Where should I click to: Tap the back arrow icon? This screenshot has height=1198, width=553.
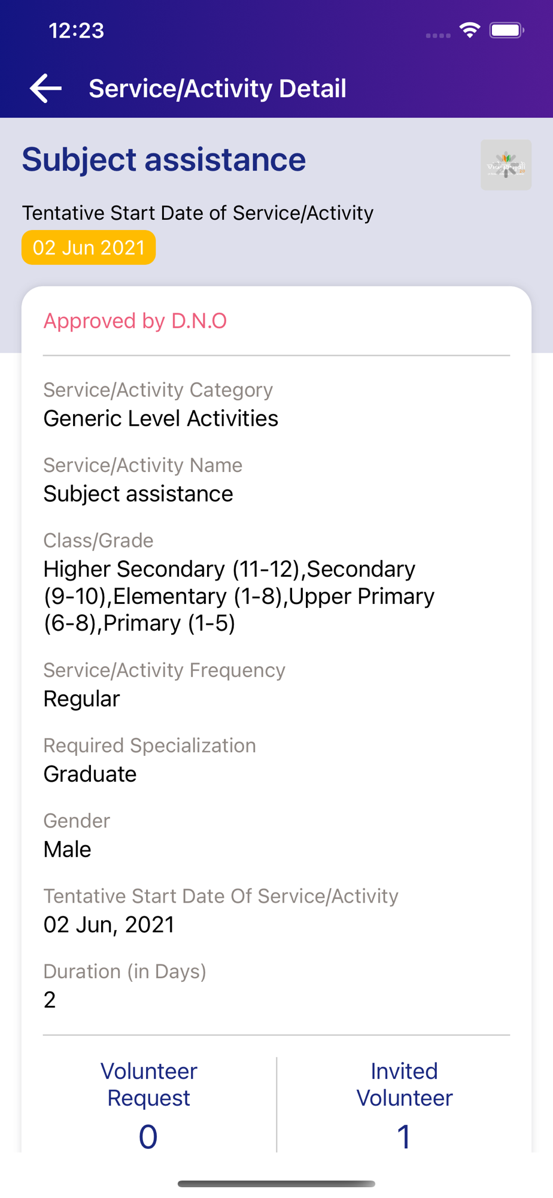pyautogui.click(x=46, y=89)
